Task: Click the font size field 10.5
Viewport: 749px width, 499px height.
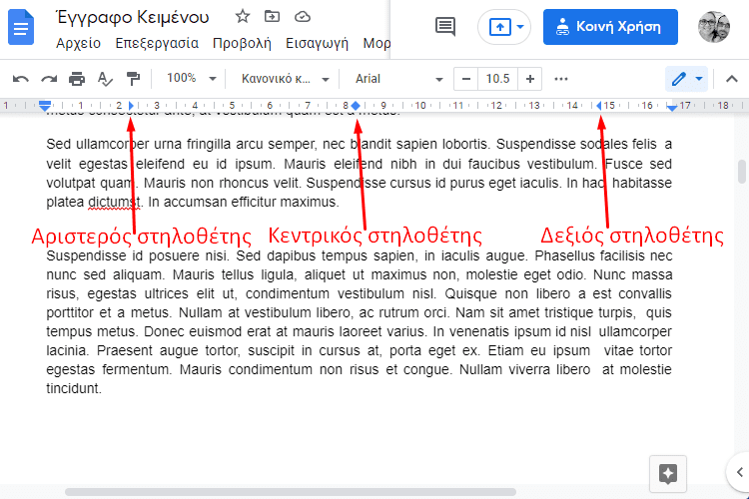Action: (x=497, y=79)
